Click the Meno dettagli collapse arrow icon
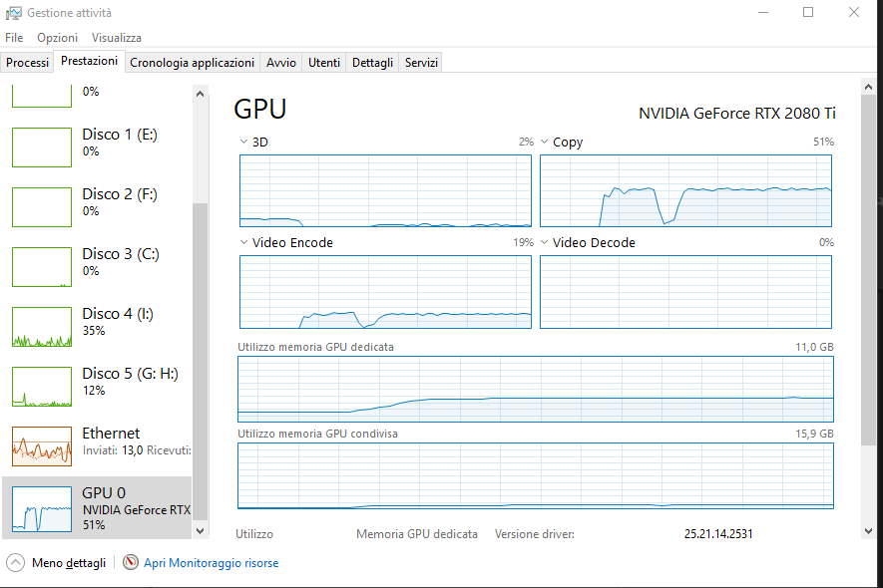The width and height of the screenshot is (883, 588). coord(15,563)
